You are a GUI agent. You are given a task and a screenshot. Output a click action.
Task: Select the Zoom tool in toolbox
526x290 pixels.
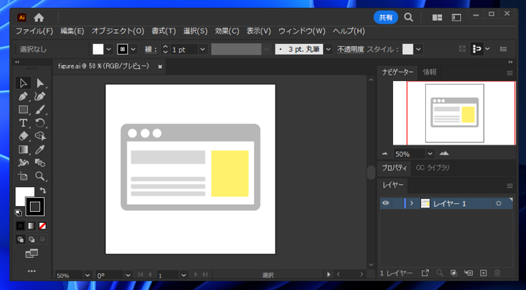(x=40, y=176)
